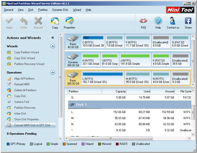
Task: Open the Partition menu
Action: tap(43, 10)
